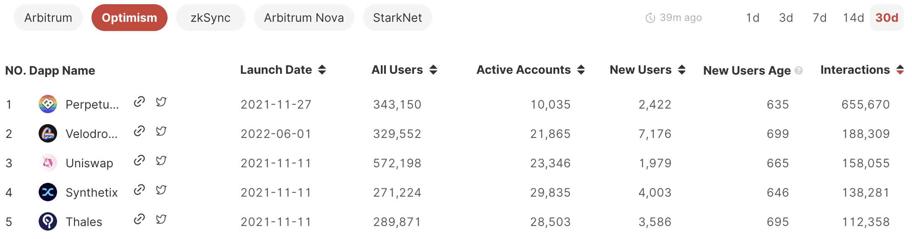Screen dimensions: 912x239
Task: Switch to the Arbitrum network tab
Action: pyautogui.click(x=48, y=18)
